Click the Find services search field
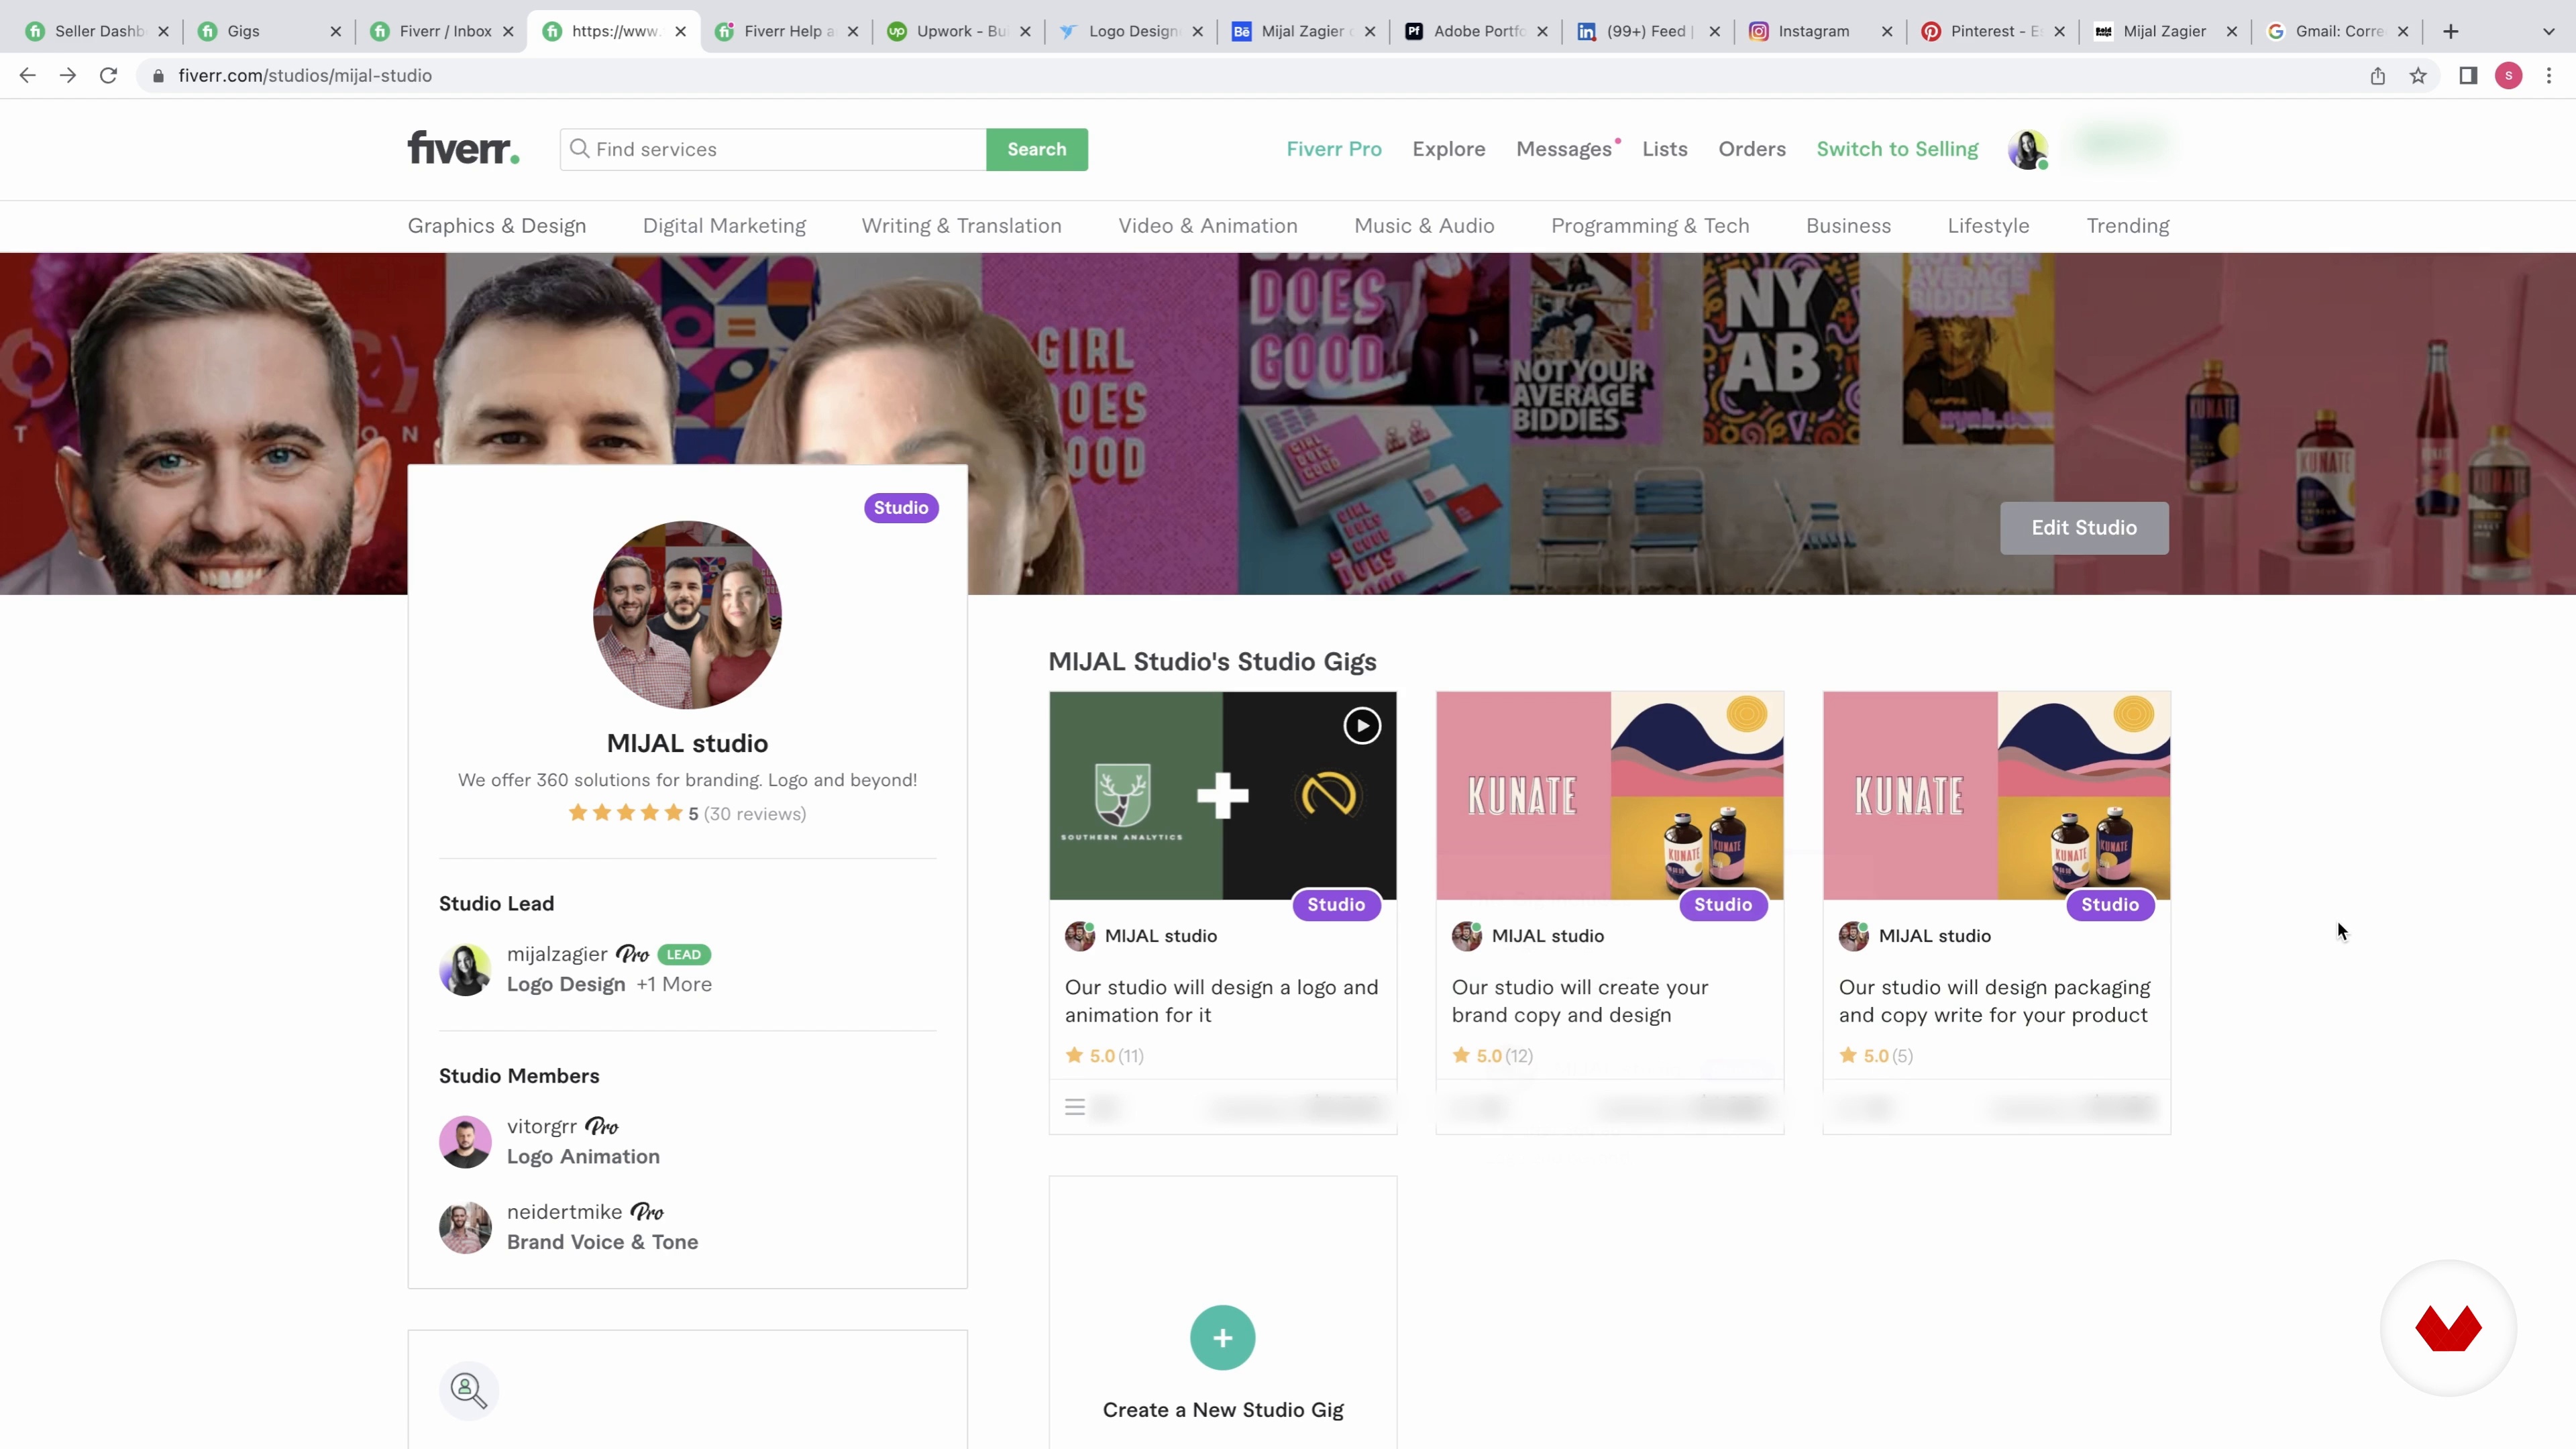 coord(773,149)
